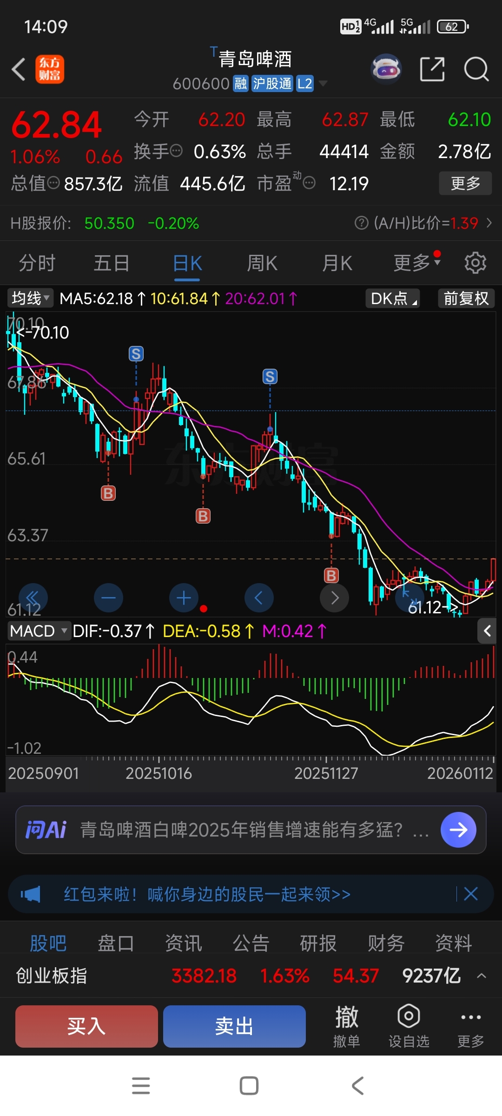Tap the current price 62.84
The image size is (502, 1116).
(57, 125)
